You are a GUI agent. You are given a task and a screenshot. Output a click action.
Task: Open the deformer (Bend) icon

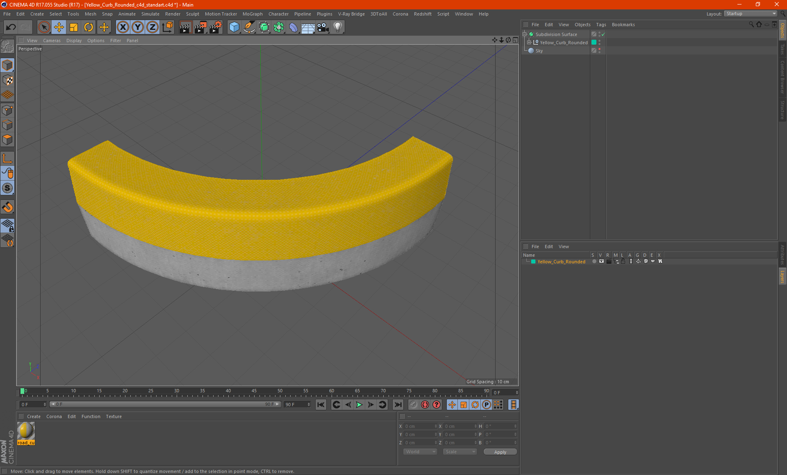(x=293, y=27)
